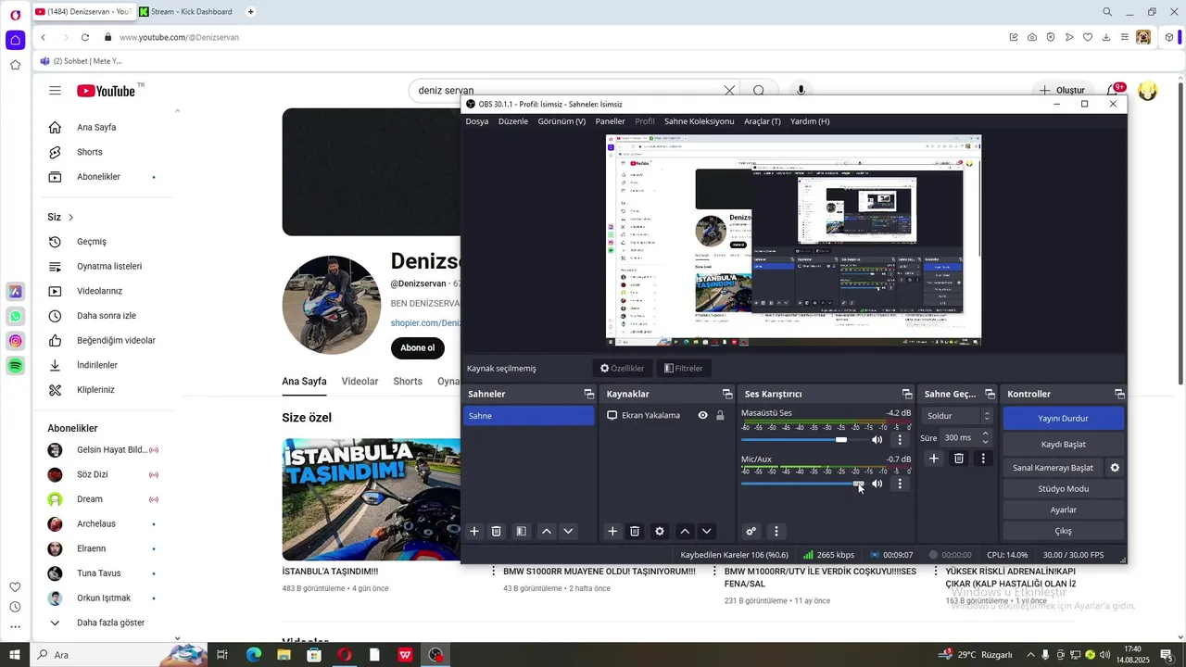
Task: Open audio mixer menu at panel bottom
Action: [776, 532]
